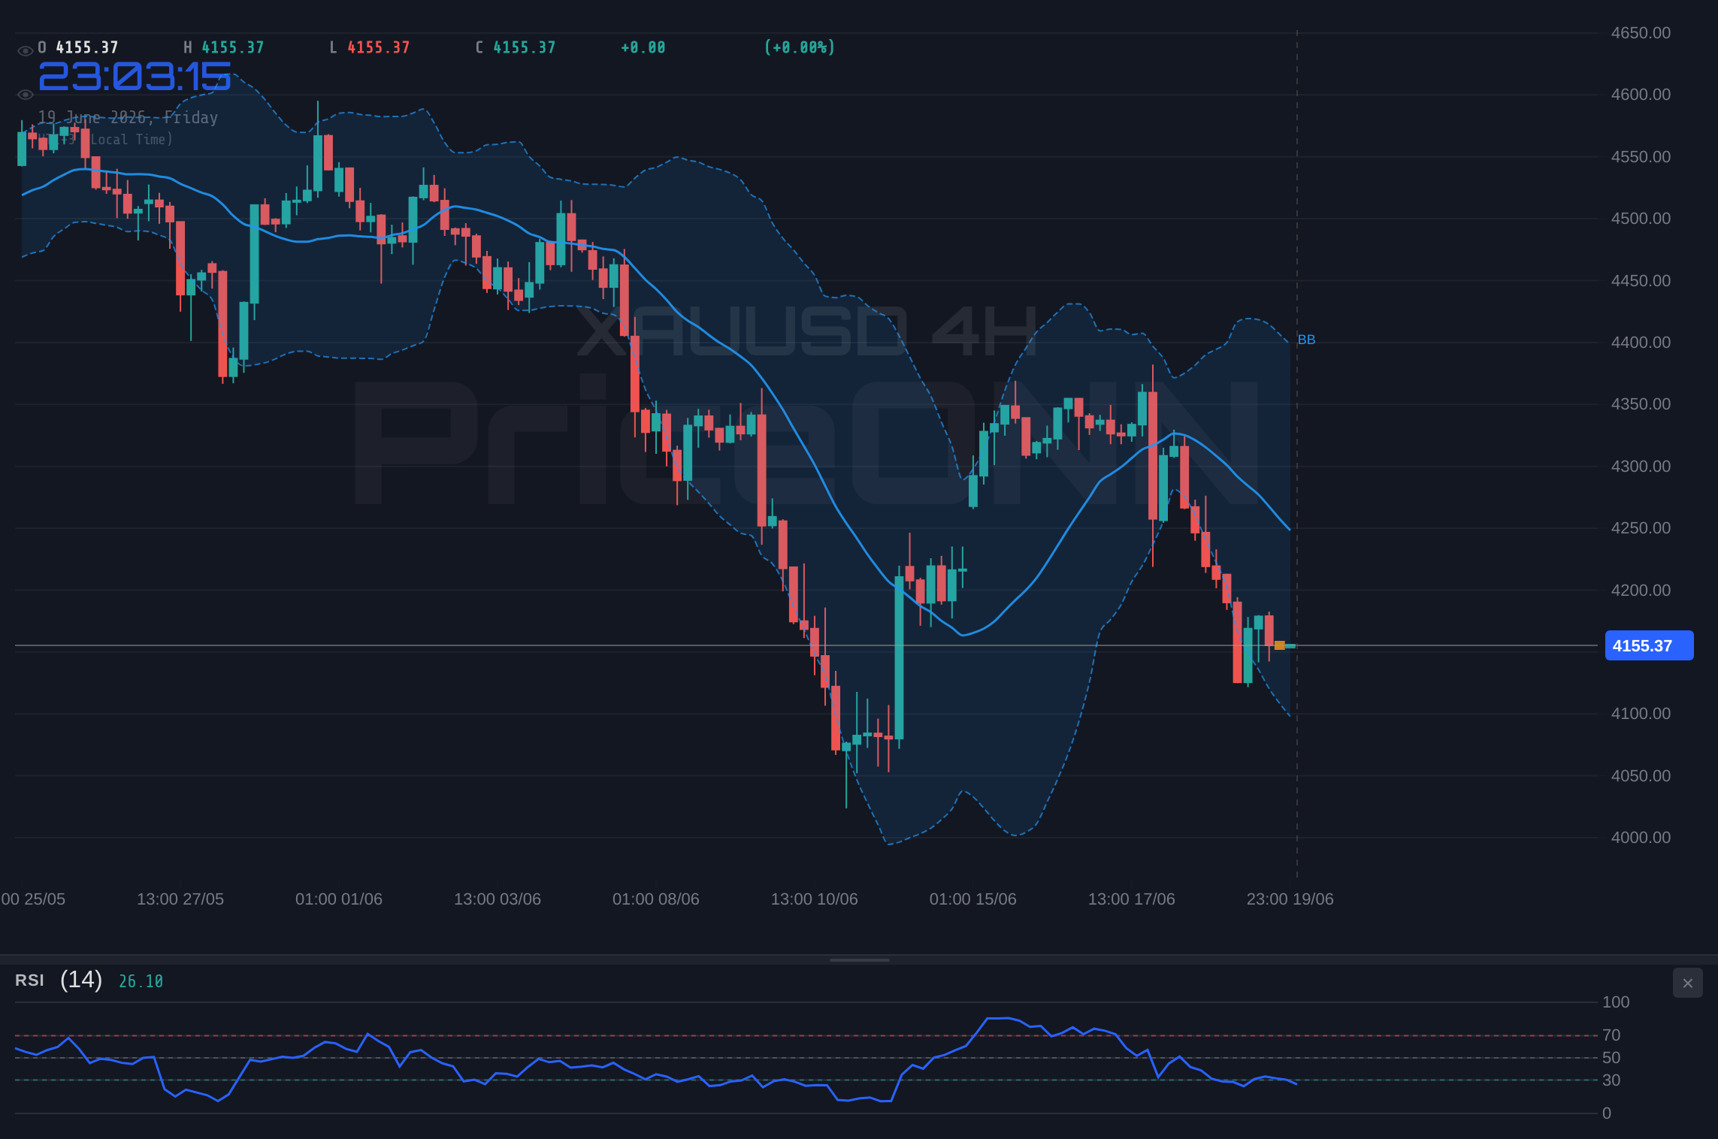Click the 23:00 19/06 time axis label
Screen dimensions: 1718x1139
(1290, 899)
